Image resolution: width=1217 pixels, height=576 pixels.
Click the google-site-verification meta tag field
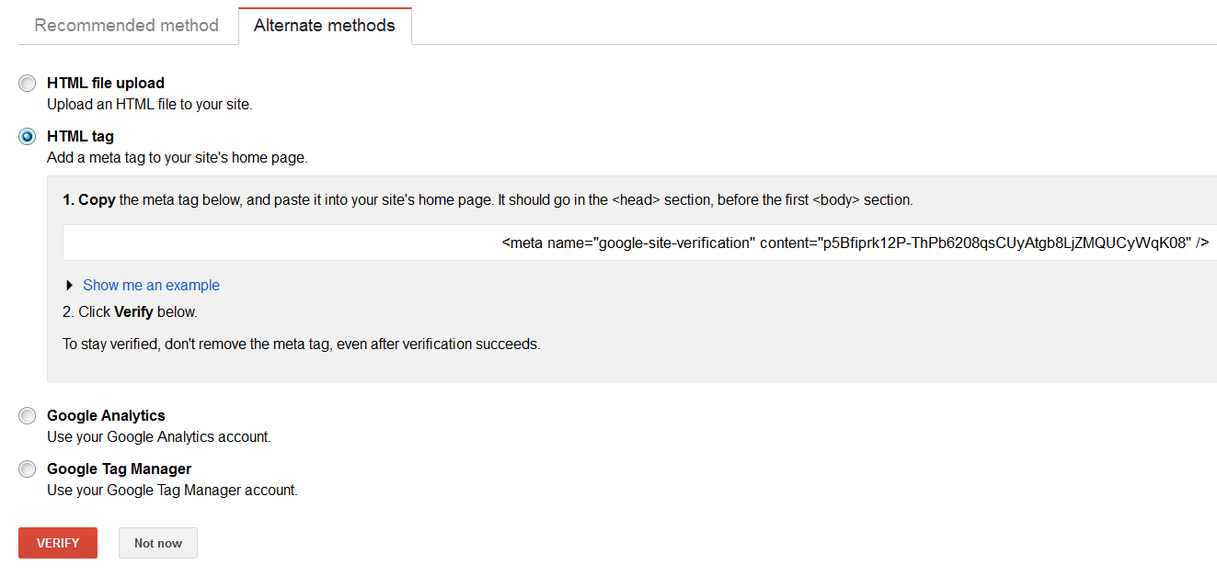[640, 243]
